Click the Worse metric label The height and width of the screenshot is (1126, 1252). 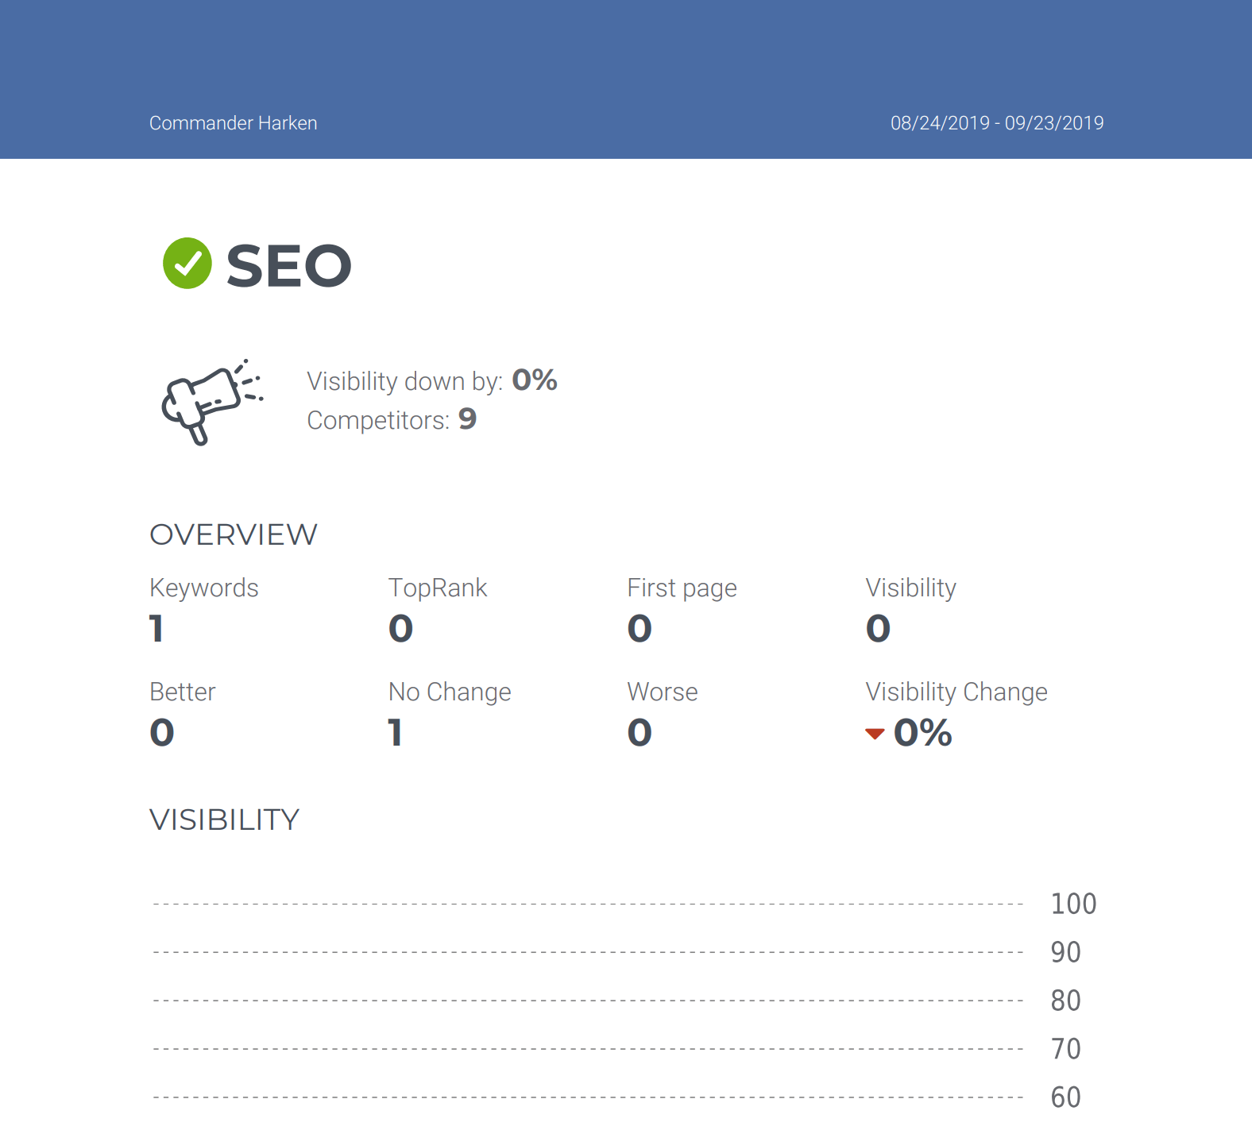click(662, 692)
